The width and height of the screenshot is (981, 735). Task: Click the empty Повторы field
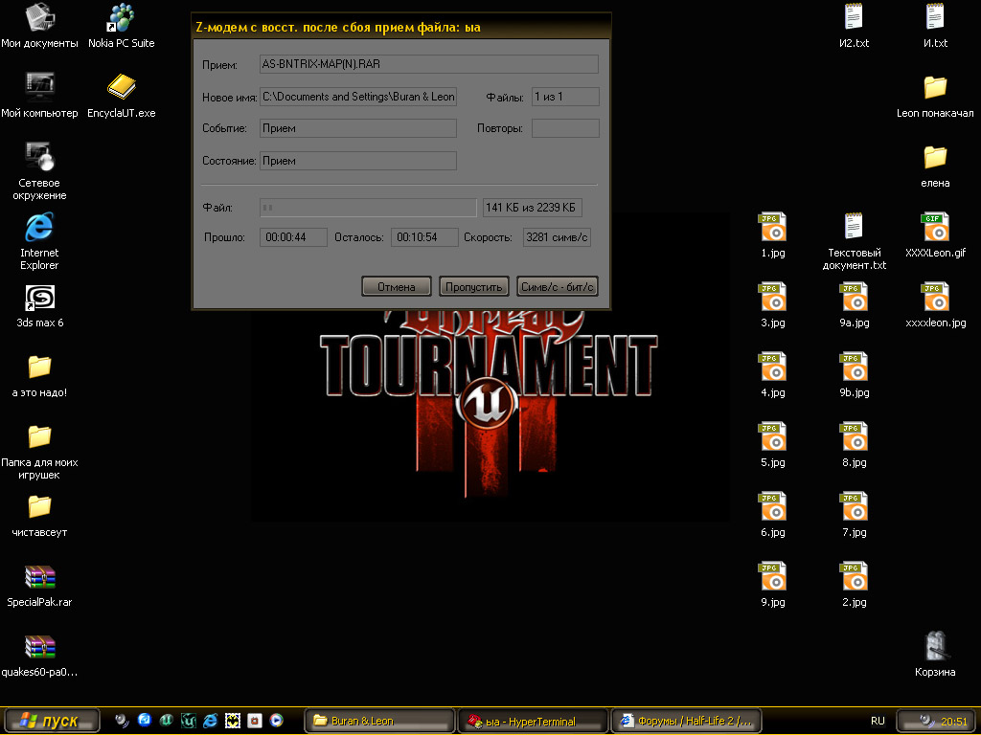click(565, 128)
